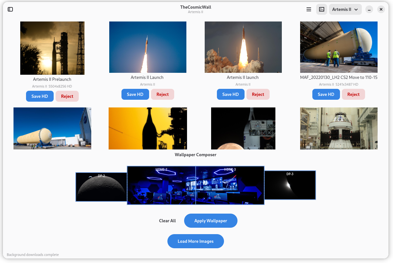Close the TheCosmicWall window
The image size is (393, 263).
coord(381,10)
